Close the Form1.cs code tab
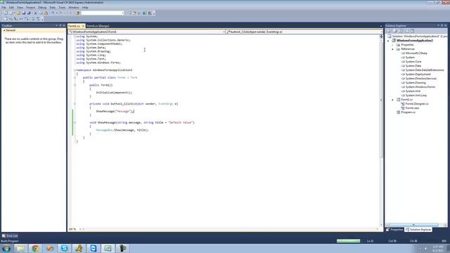The height and width of the screenshot is (253, 450). point(83,26)
